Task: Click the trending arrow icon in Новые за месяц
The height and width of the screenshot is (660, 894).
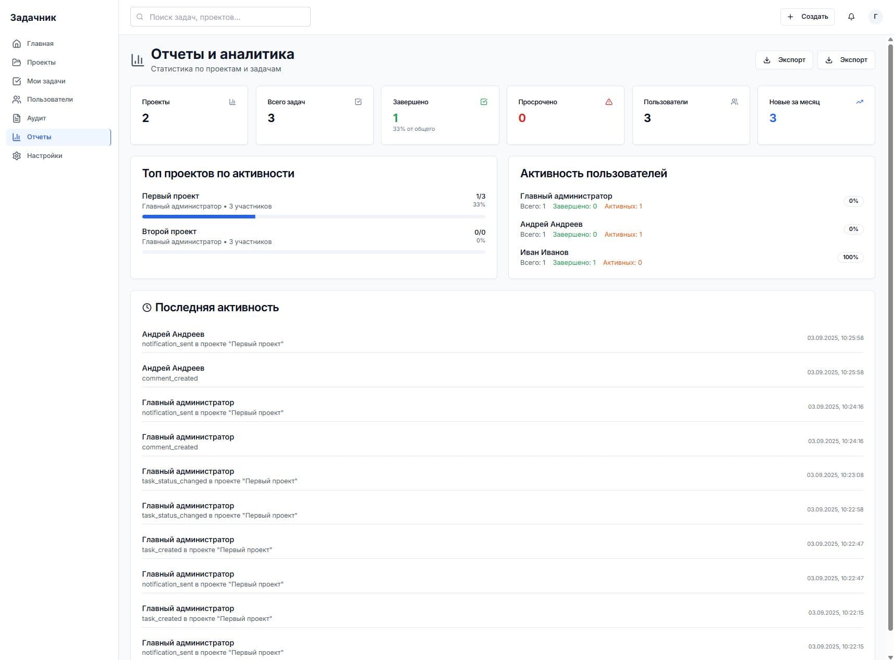Action: pos(859,102)
